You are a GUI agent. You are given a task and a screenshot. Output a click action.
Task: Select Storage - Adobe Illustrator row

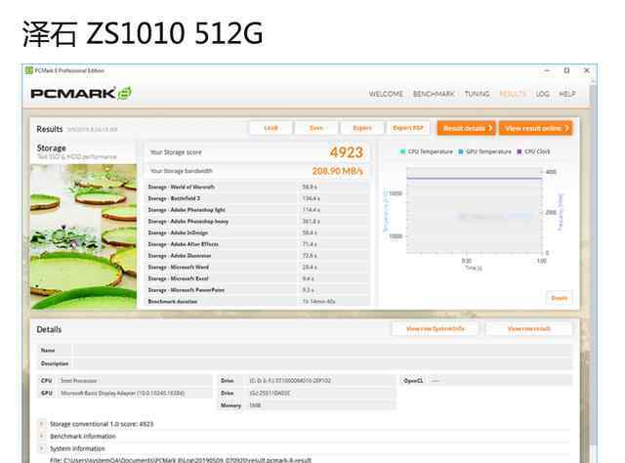[258, 256]
